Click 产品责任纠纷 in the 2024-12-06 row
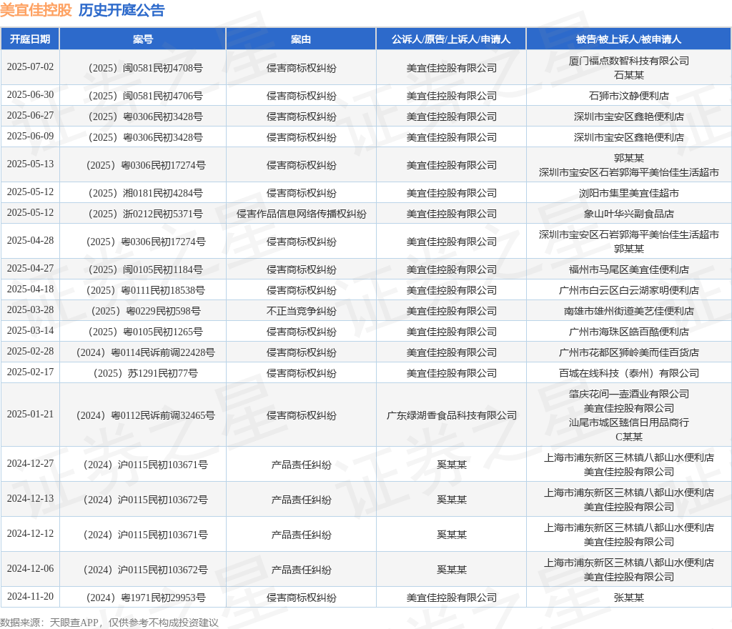732x629 pixels. (301, 570)
